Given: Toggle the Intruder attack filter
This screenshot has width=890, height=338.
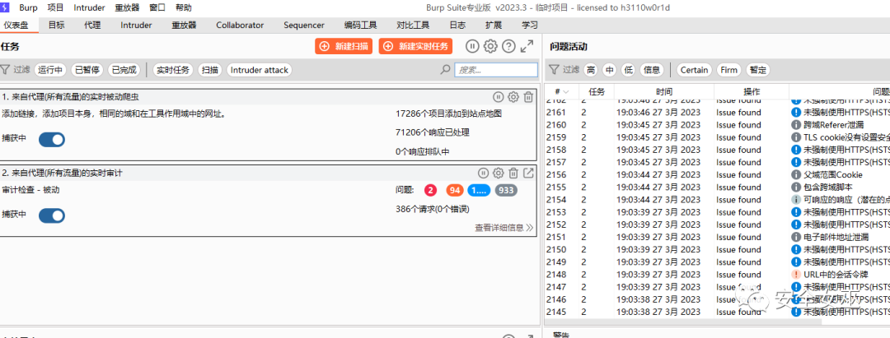Looking at the screenshot, I should click(260, 70).
